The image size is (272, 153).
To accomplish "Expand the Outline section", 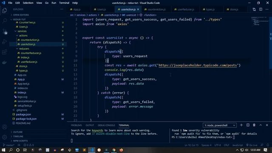I will pos(18,132).
